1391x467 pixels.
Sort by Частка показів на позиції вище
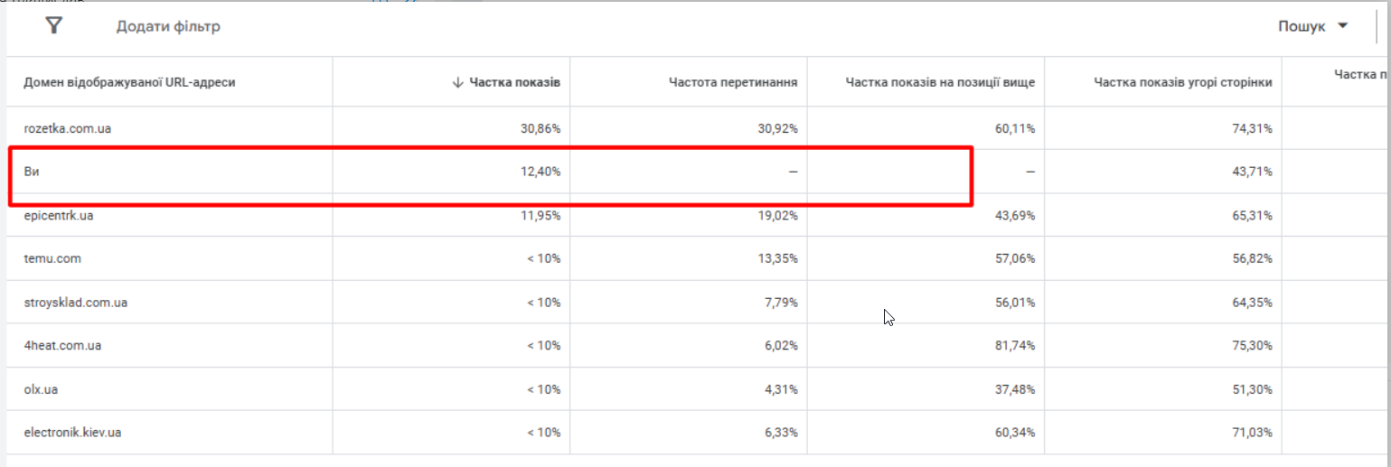click(x=940, y=82)
